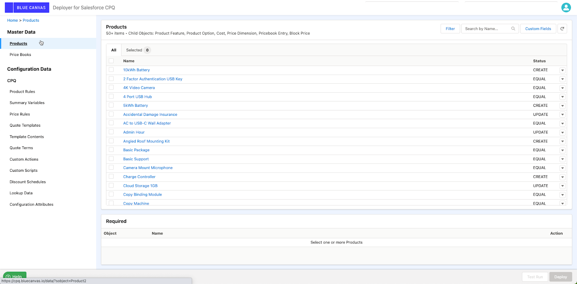The width and height of the screenshot is (577, 284).
Task: Open the Accidental Damage Insurance row dropdown
Action: click(x=562, y=114)
